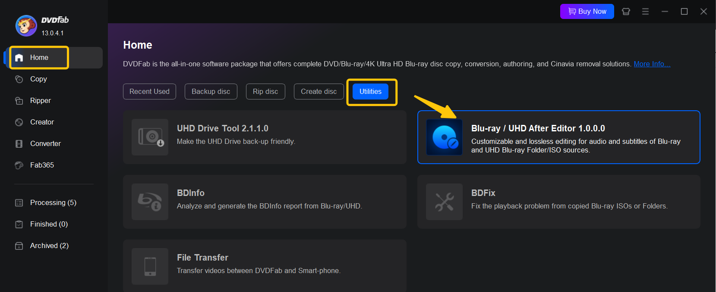Click the File Transfer title text
This screenshot has width=716, height=292.
(x=202, y=258)
